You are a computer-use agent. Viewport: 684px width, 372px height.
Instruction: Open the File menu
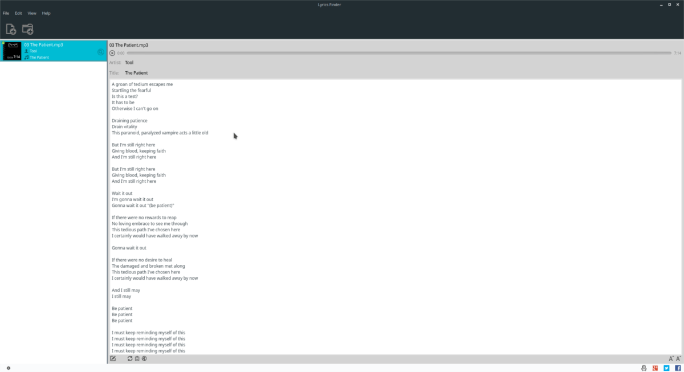pos(6,13)
